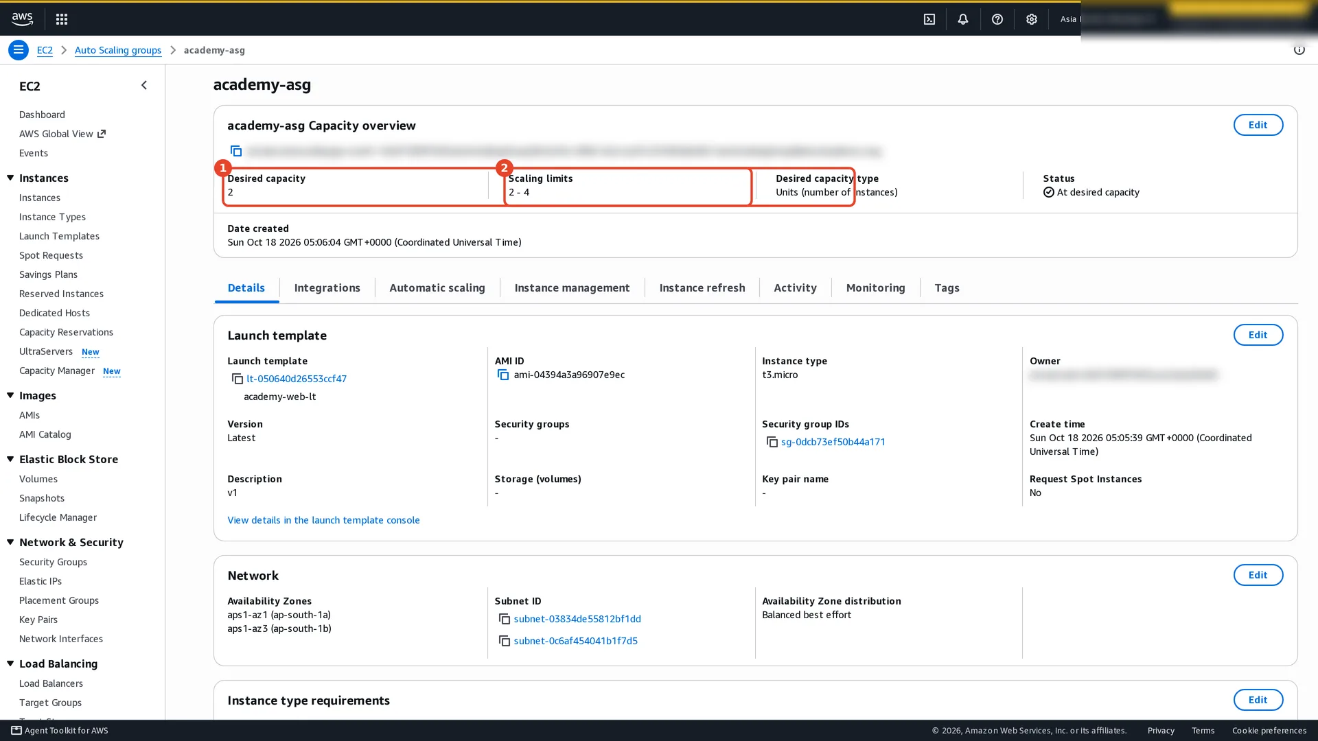Viewport: 1318px width, 741px height.
Task: Copy the AMI ID ami-04394a3a96907e9ec
Action: tap(503, 375)
